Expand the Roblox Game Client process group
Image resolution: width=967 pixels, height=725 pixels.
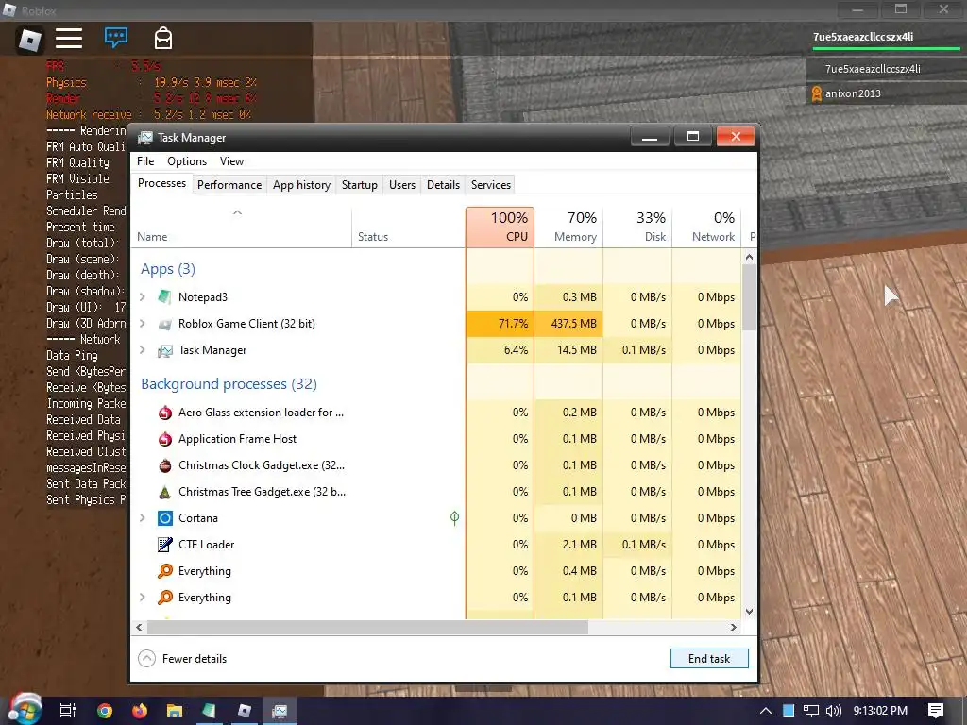tap(143, 324)
